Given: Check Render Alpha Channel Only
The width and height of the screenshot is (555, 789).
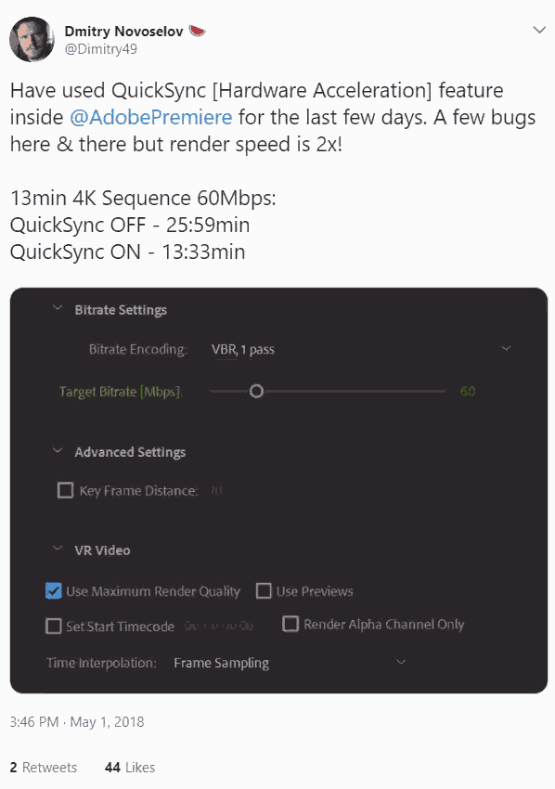Looking at the screenshot, I should [290, 624].
